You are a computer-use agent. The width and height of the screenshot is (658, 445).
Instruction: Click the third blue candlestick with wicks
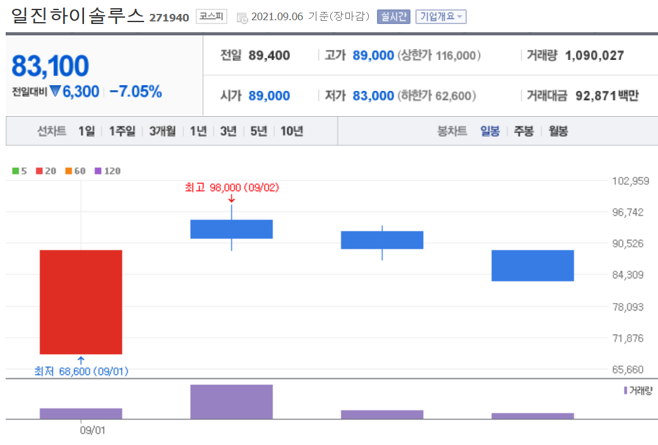tap(382, 240)
